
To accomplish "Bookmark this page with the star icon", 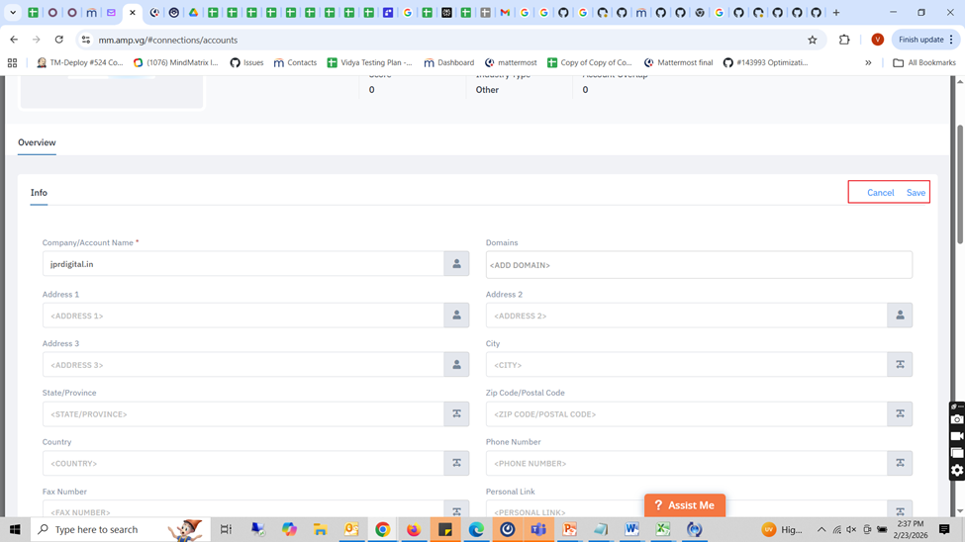I will 813,41.
